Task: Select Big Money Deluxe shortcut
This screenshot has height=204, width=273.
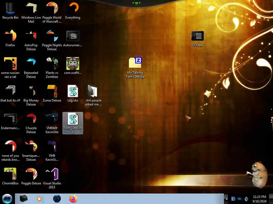Action: click(31, 95)
